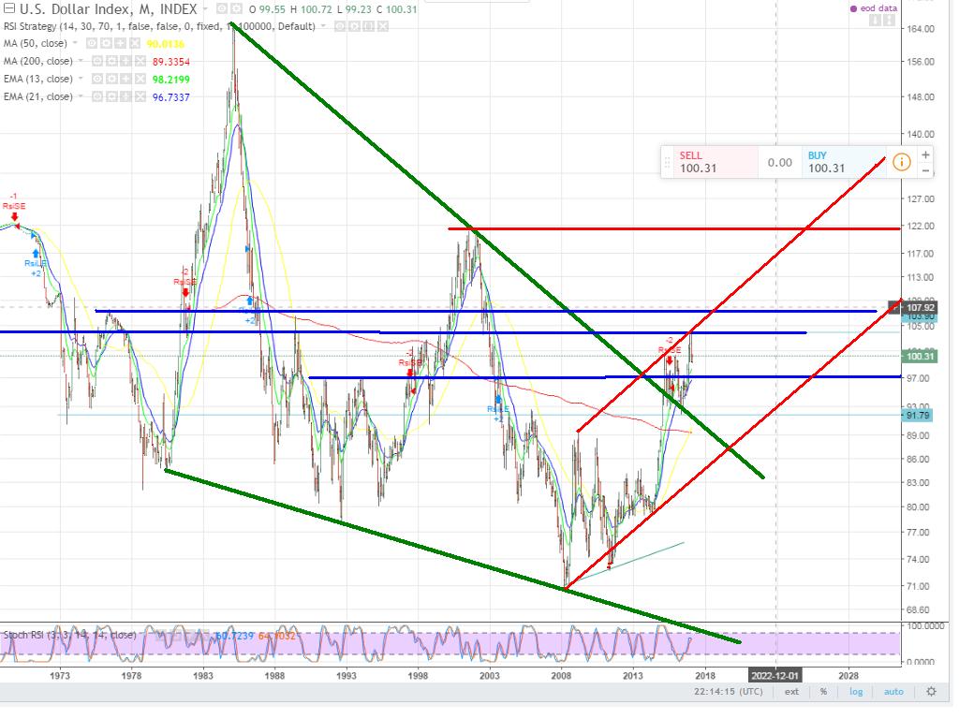
Task: Expand EMA (13, close) dropdown arrow
Action: 81,79
